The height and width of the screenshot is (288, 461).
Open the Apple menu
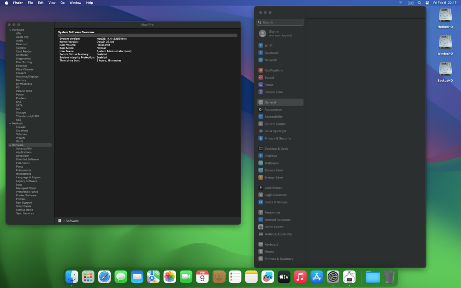6,3
